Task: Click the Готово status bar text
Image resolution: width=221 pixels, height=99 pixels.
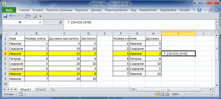Action: (9, 94)
